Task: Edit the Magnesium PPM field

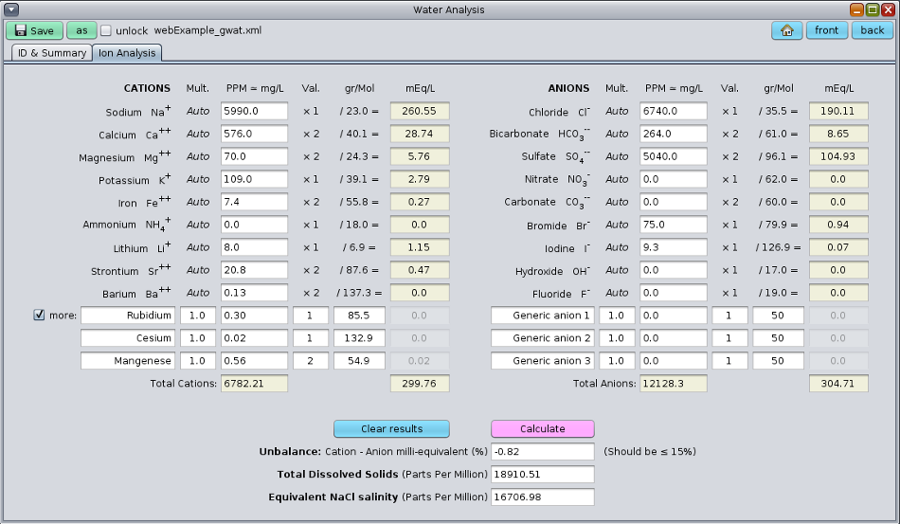Action: tap(254, 156)
